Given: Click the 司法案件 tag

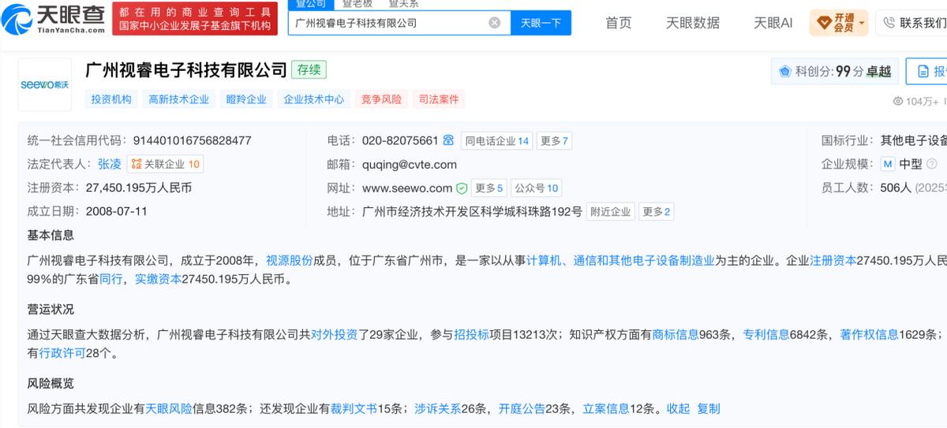Looking at the screenshot, I should (439, 99).
